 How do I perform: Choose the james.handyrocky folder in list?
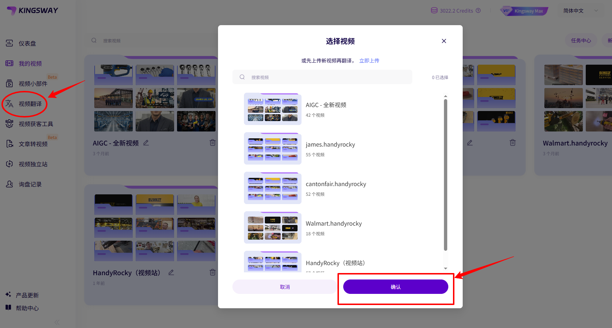tap(273, 148)
